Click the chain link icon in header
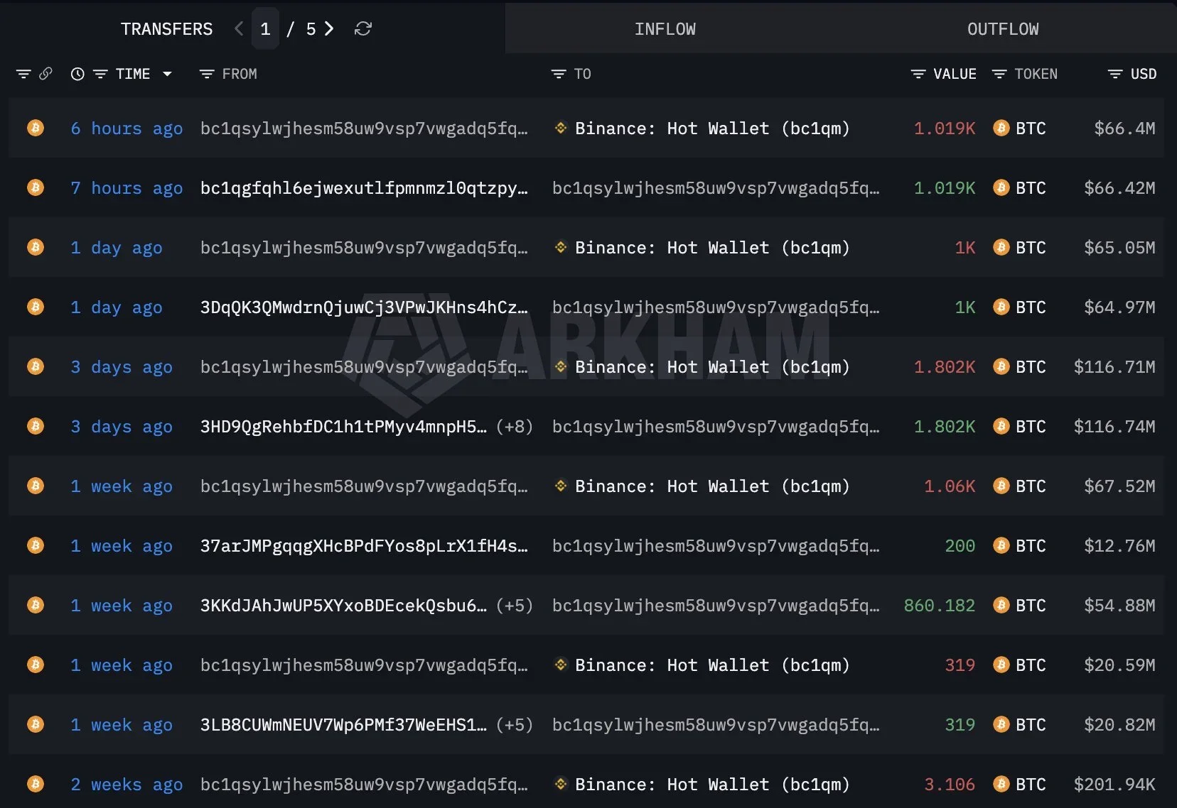Viewport: 1177px width, 808px height. point(45,74)
